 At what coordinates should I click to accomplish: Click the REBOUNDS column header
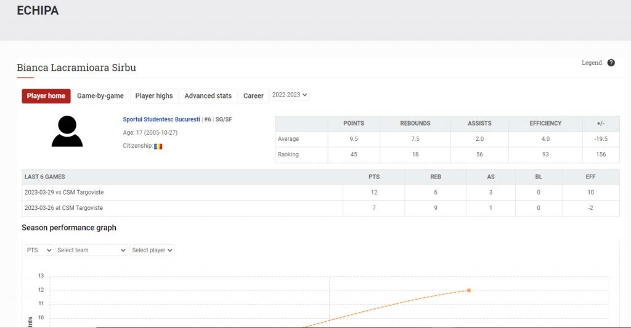415,124
